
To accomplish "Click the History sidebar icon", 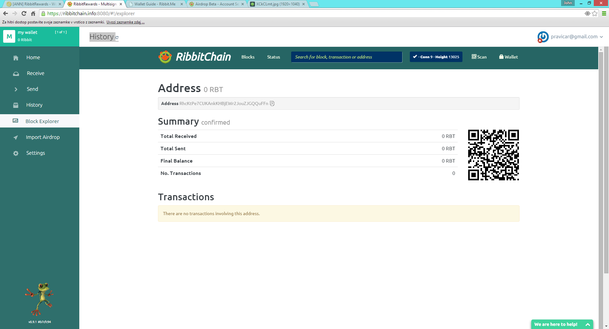I will (x=16, y=105).
